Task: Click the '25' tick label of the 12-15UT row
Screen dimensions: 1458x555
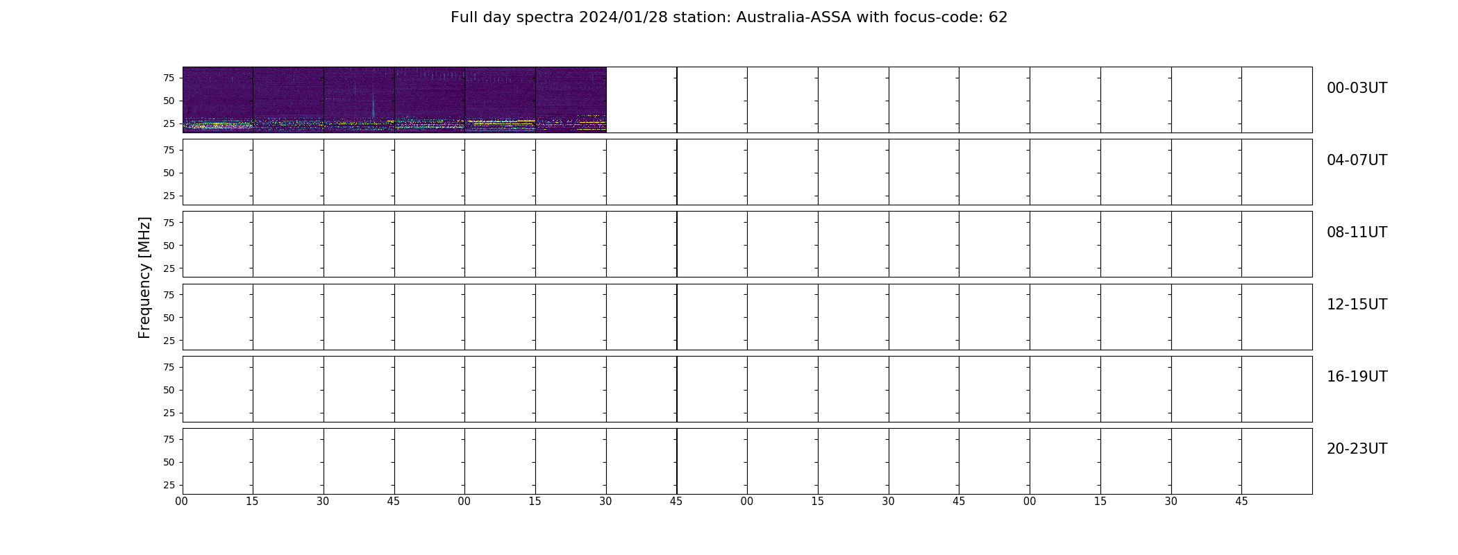Action: click(169, 341)
